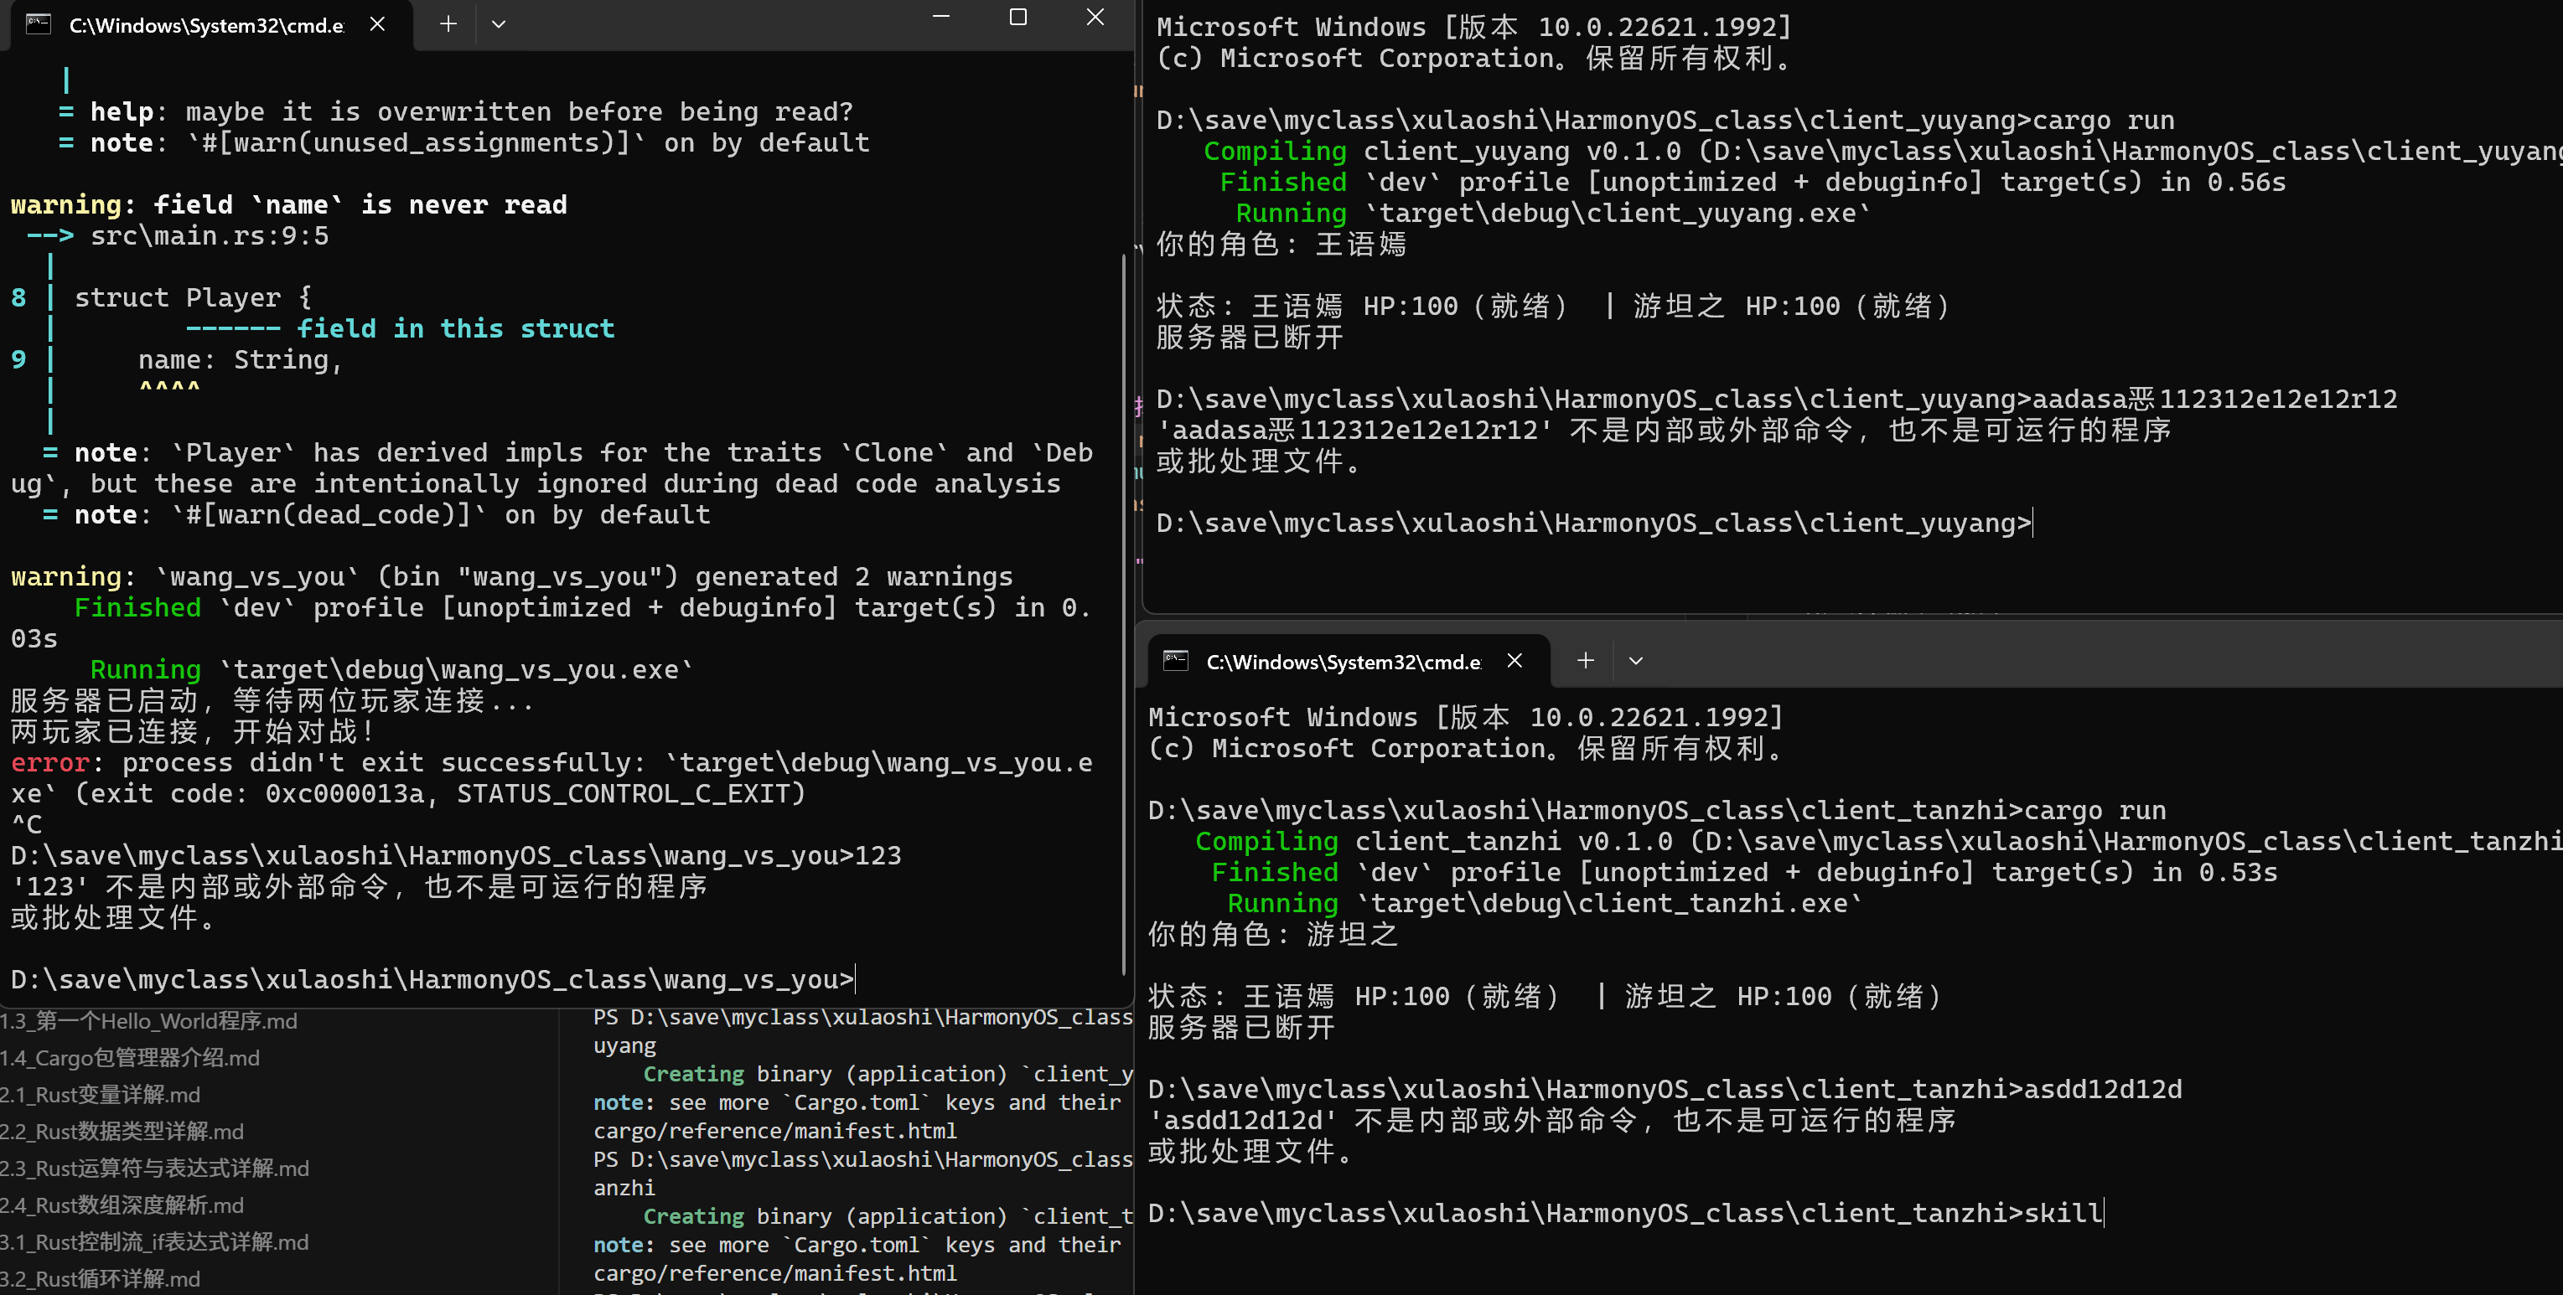Screen dimensions: 2563x1295
Task: Close the bottom-right terminal's cmd.exe tab
Action: (x=1514, y=660)
